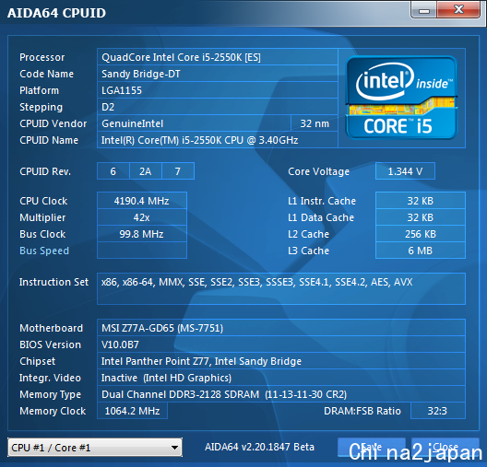
Task: Minimize the AIDA64 CPUID window
Action: (x=424, y=10)
